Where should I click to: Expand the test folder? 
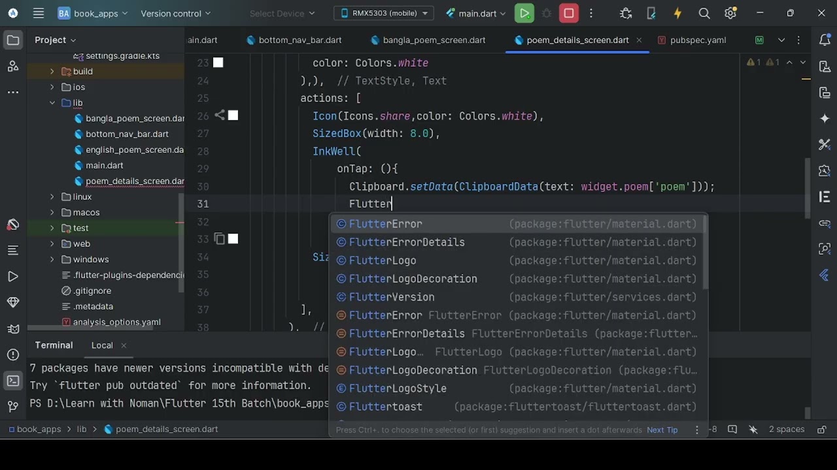tap(52, 228)
